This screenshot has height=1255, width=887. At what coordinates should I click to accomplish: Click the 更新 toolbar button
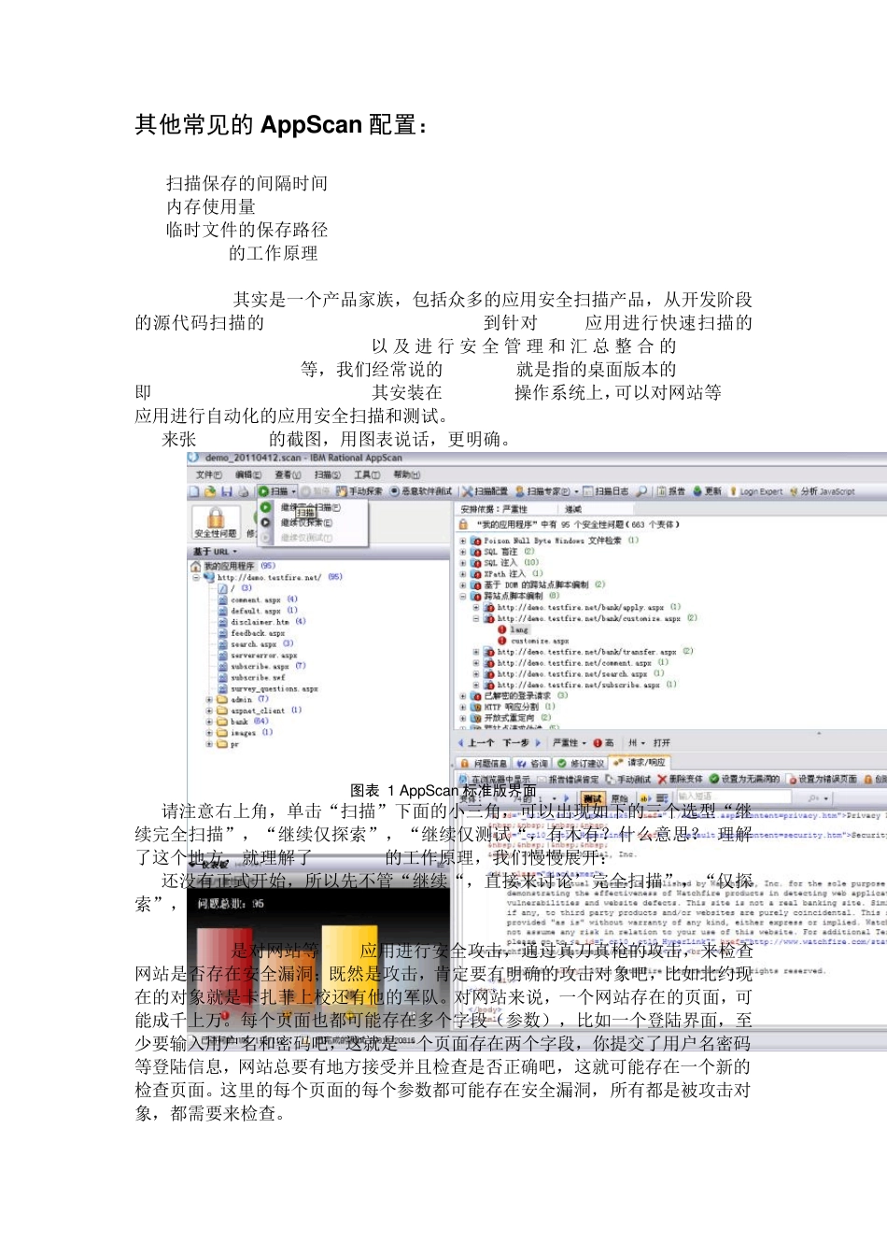708,491
